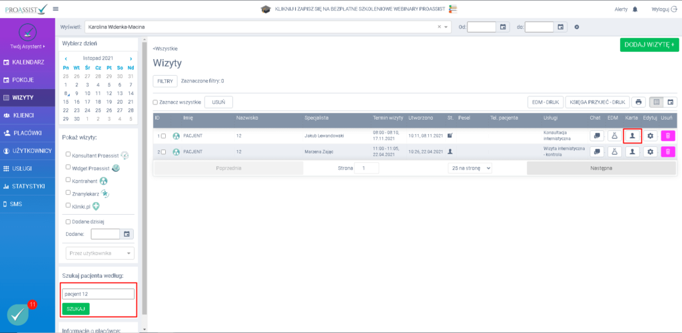Open patient card for first visit row
This screenshot has height=333, width=682.
click(632, 136)
